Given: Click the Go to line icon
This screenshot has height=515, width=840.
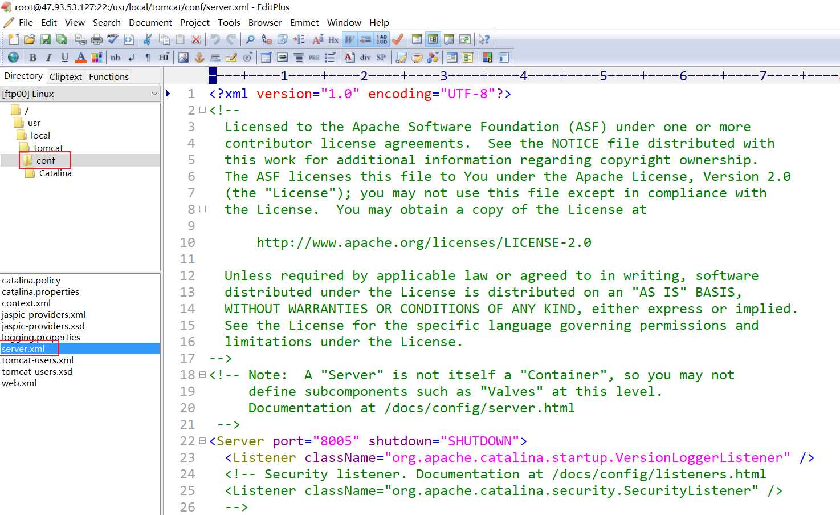Looking at the screenshot, I should (298, 39).
